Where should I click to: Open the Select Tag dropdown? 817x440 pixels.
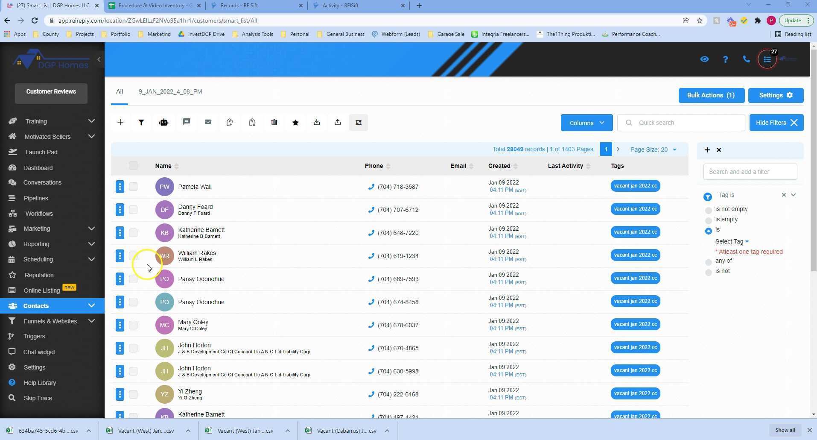tap(731, 241)
